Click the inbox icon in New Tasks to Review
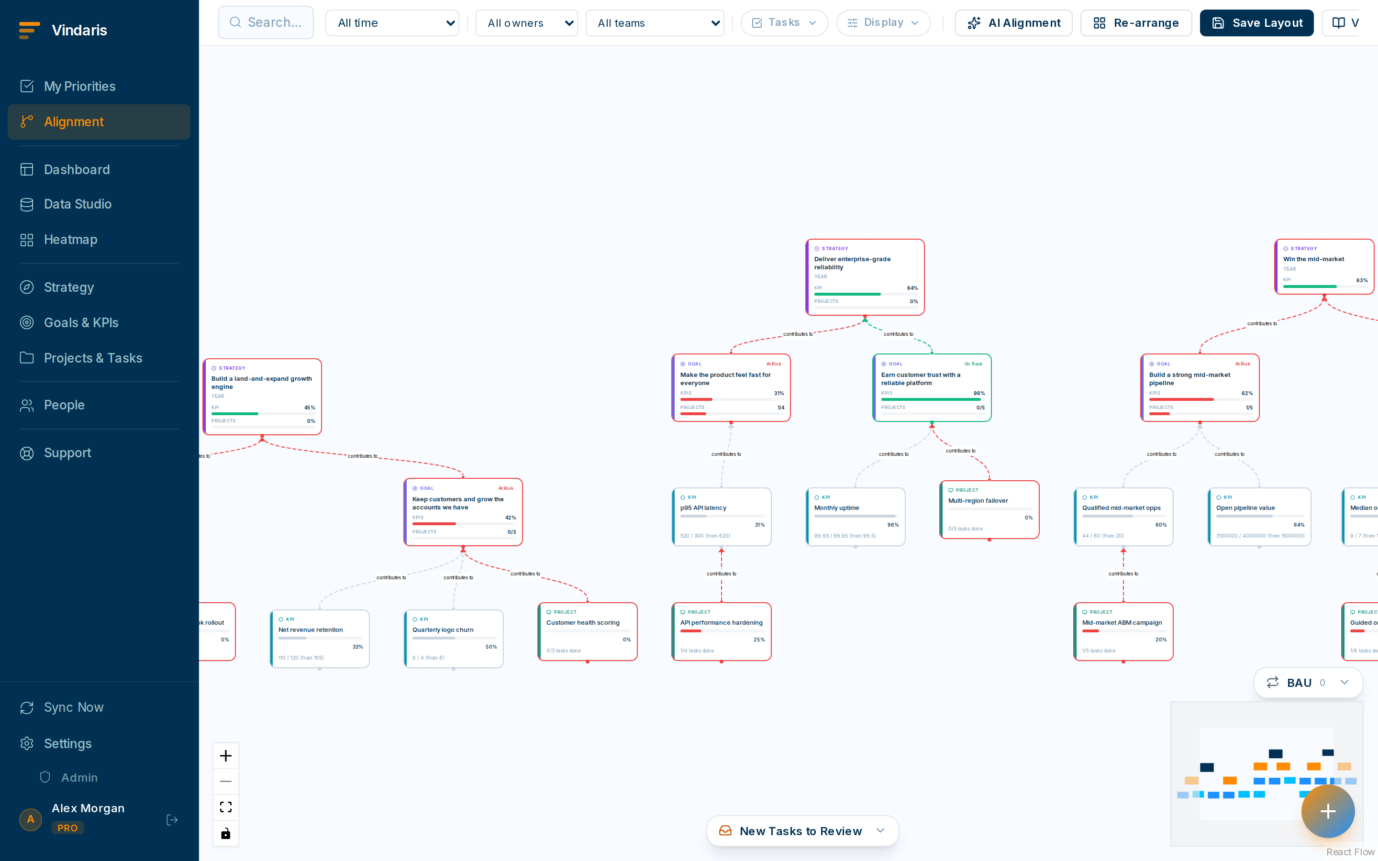This screenshot has width=1378, height=861. click(725, 831)
